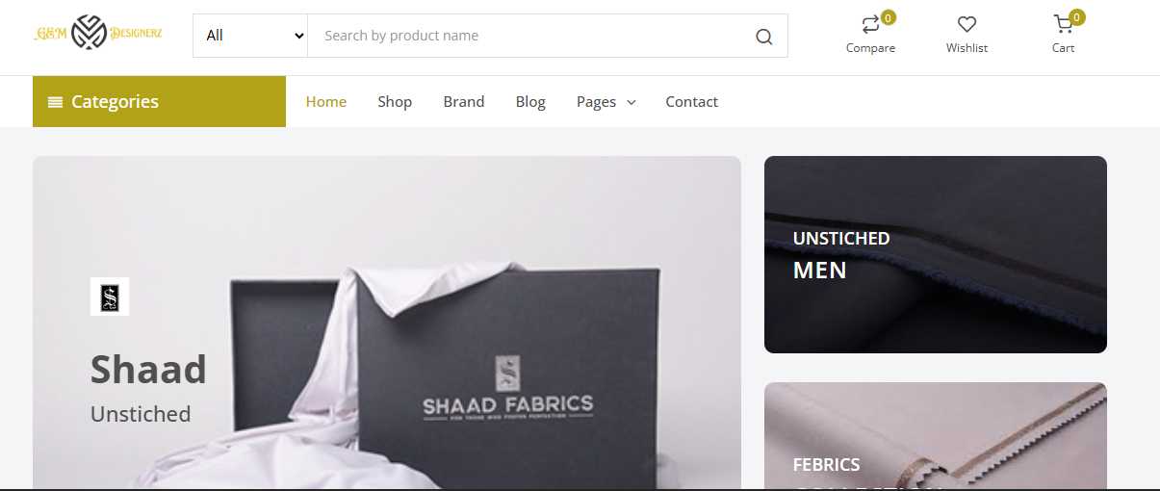Image resolution: width=1160 pixels, height=491 pixels.
Task: Expand the Categories menu
Action: pyautogui.click(x=159, y=101)
